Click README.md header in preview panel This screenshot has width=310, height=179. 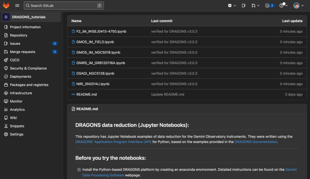click(x=87, y=109)
